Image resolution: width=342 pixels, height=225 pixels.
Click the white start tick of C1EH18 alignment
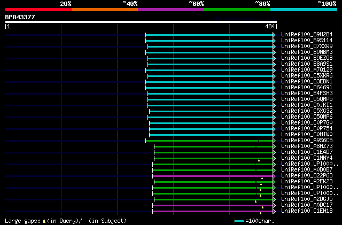tap(153, 212)
